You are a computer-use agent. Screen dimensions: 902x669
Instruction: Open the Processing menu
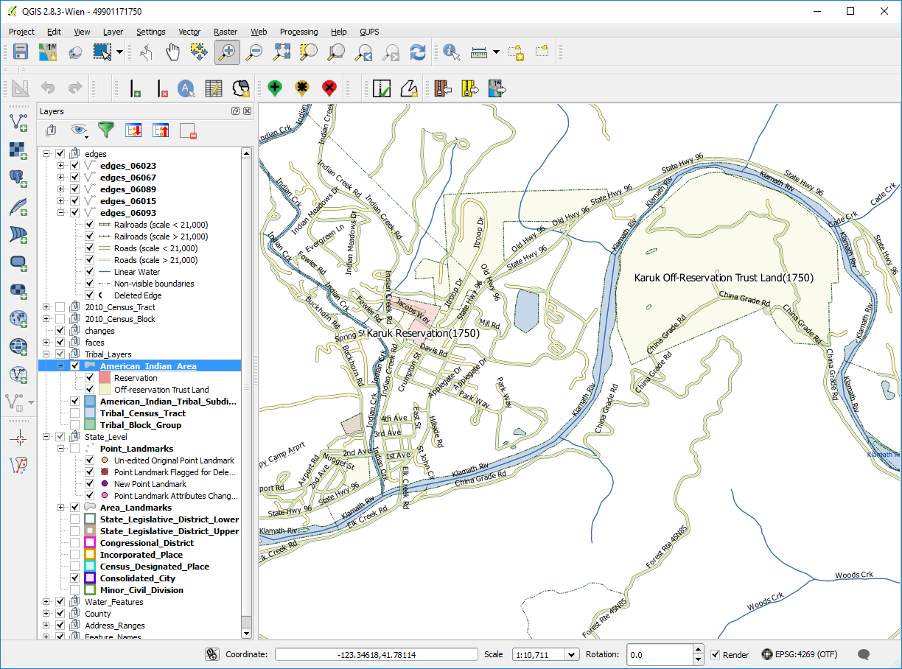pos(298,32)
